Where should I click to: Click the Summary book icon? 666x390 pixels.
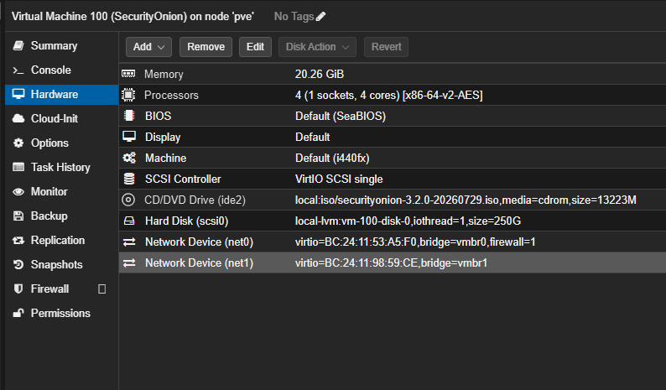pos(18,45)
